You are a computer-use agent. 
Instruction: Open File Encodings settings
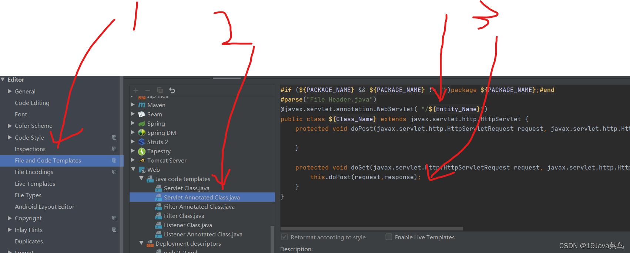pos(34,172)
